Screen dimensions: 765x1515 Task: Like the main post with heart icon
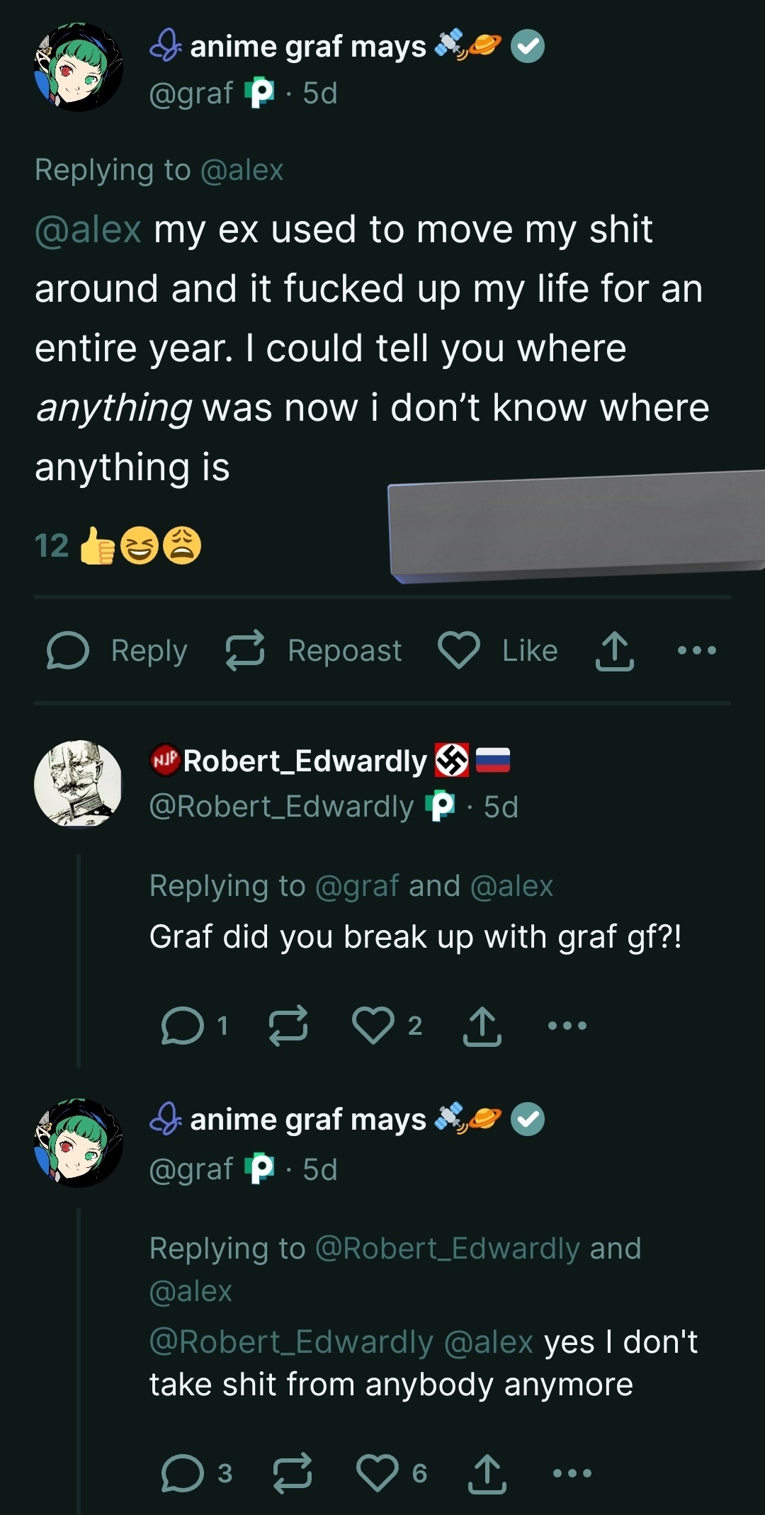tap(459, 651)
